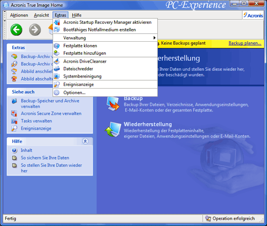
Task: Click the Tasks verwalten icon
Action: [x=14, y=121]
